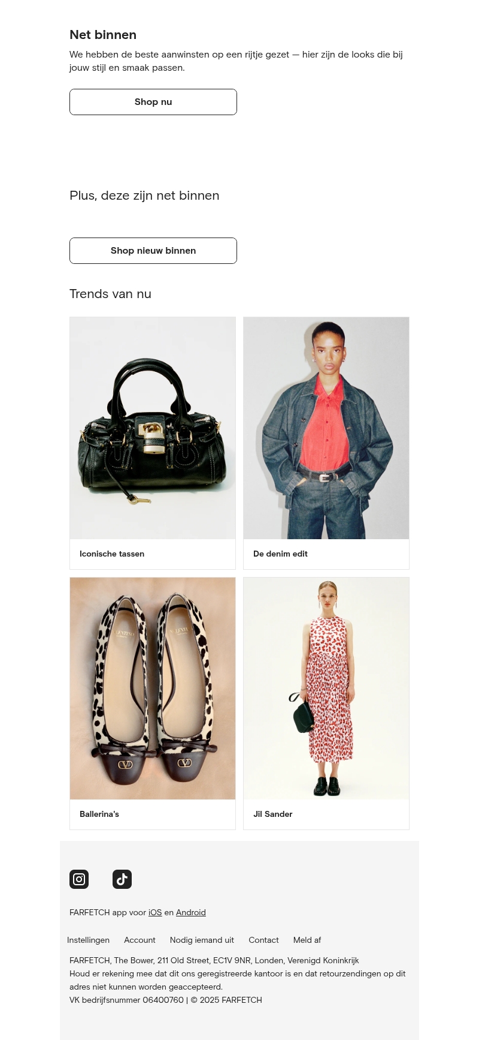Open the red floral dress image
This screenshot has height=1040, width=479.
click(x=326, y=689)
